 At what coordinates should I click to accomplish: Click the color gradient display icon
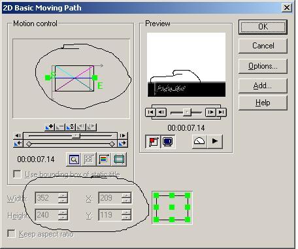pyautogui.click(x=103, y=159)
